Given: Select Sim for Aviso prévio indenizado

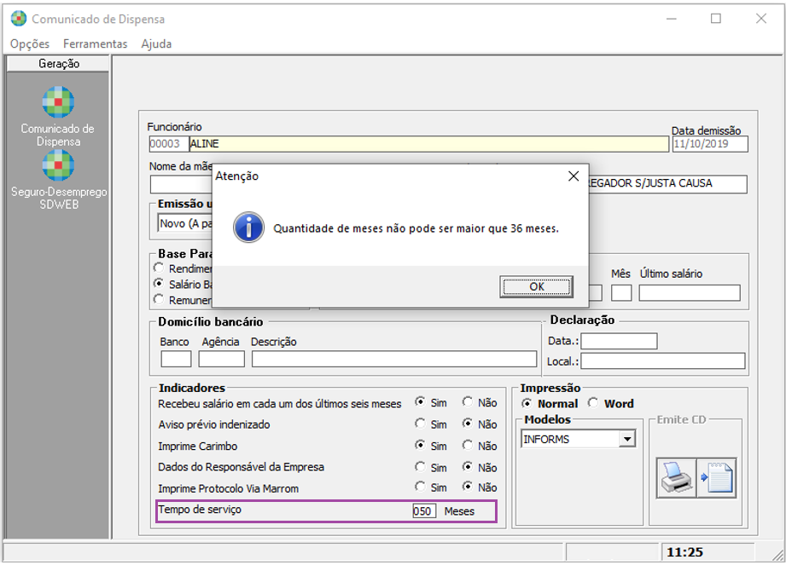Looking at the screenshot, I should coord(420,424).
